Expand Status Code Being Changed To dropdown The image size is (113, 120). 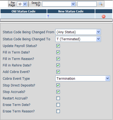tap(78, 39)
